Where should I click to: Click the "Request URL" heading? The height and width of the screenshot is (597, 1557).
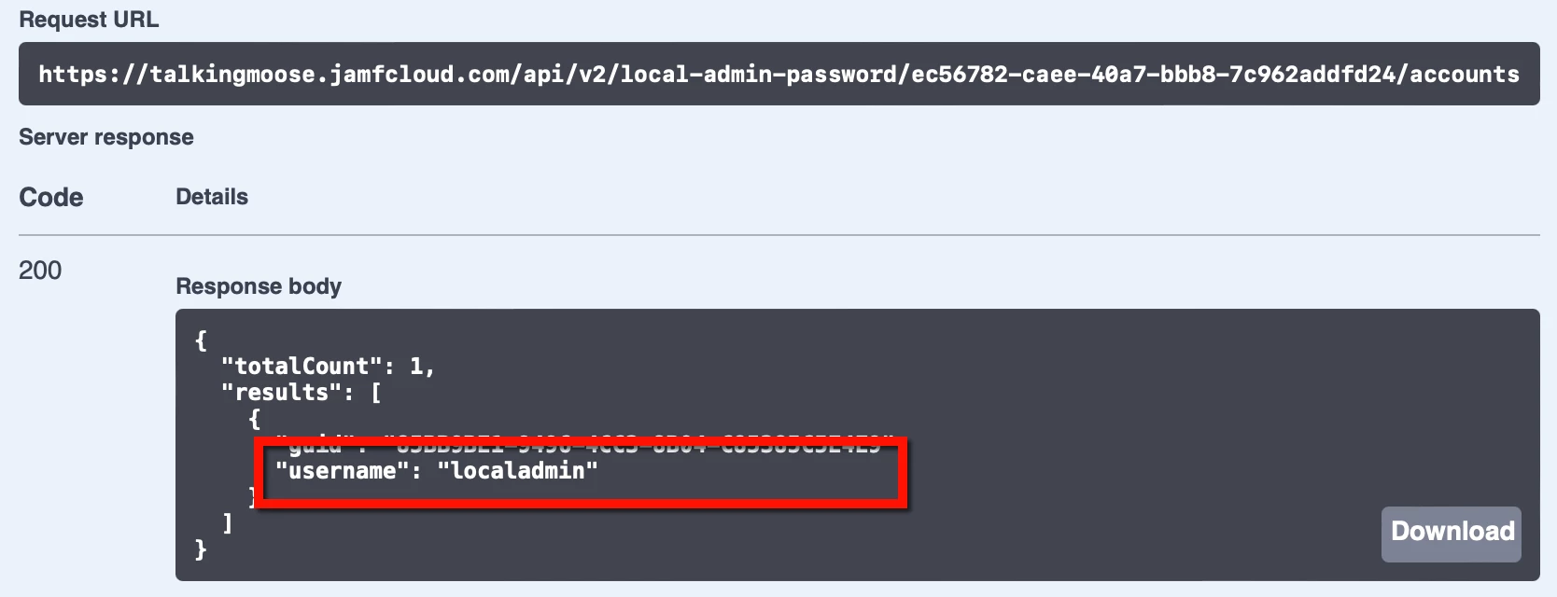pyautogui.click(x=89, y=20)
